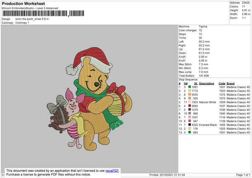Viewport: 252px width, 178px height.
Task: Click the Stitches value 23429
Action: [x=246, y=3]
